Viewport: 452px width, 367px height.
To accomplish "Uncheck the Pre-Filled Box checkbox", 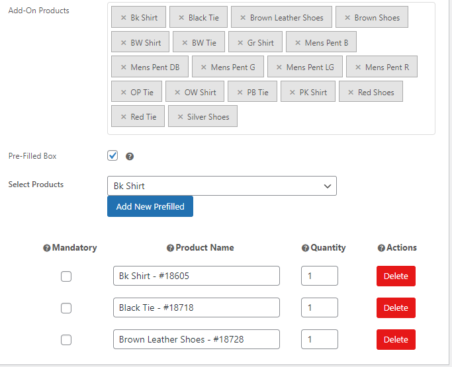I will [x=113, y=156].
